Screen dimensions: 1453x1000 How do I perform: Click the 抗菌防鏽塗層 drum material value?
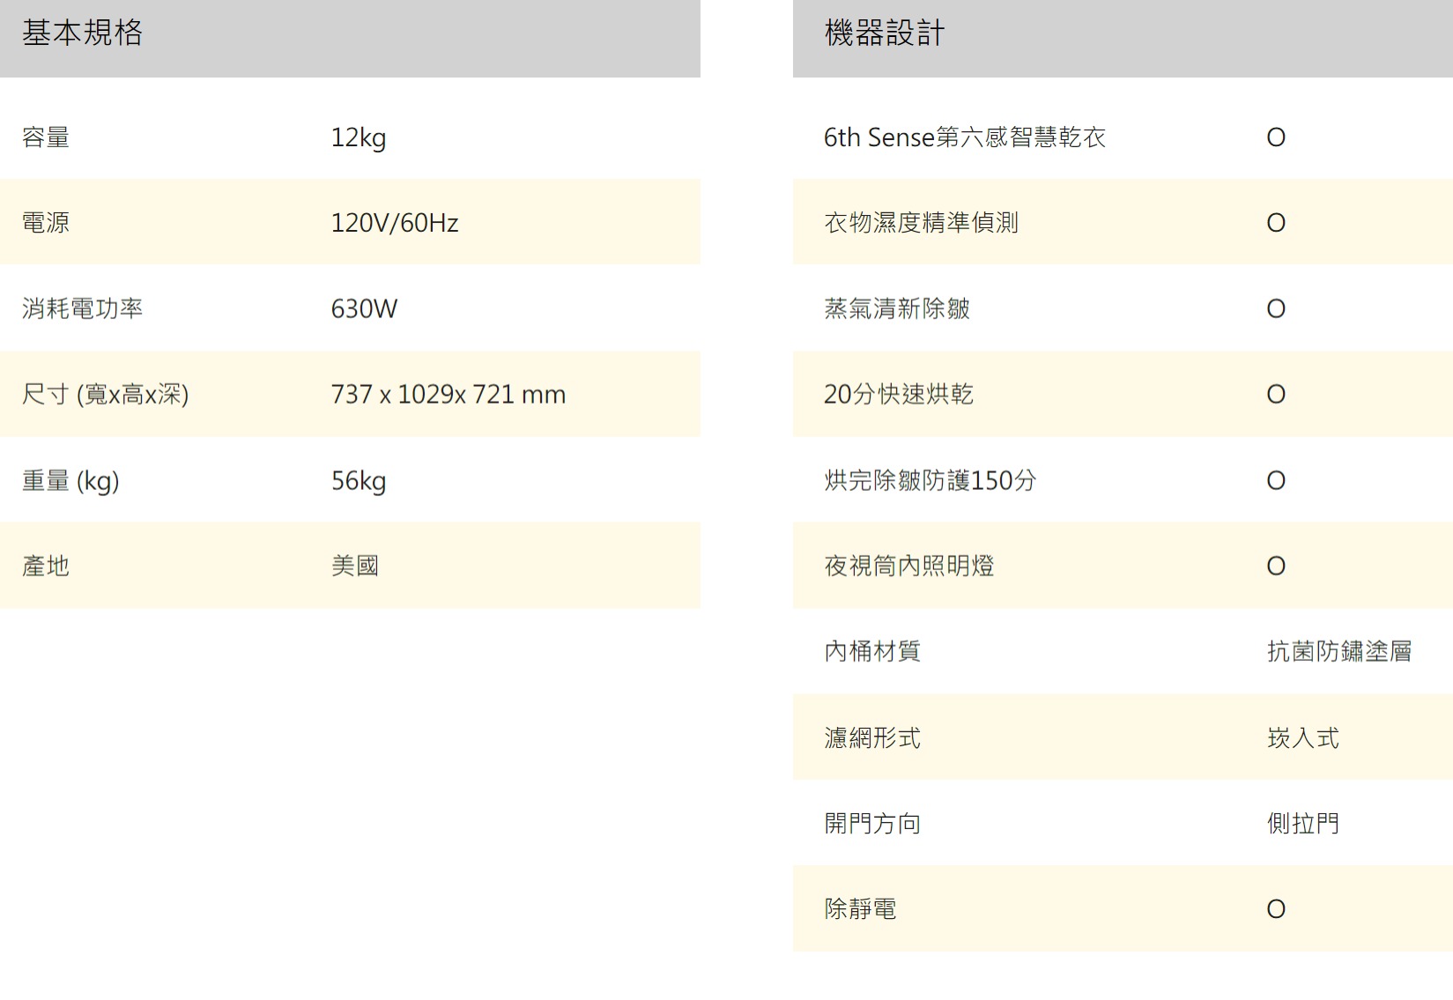tap(1338, 651)
